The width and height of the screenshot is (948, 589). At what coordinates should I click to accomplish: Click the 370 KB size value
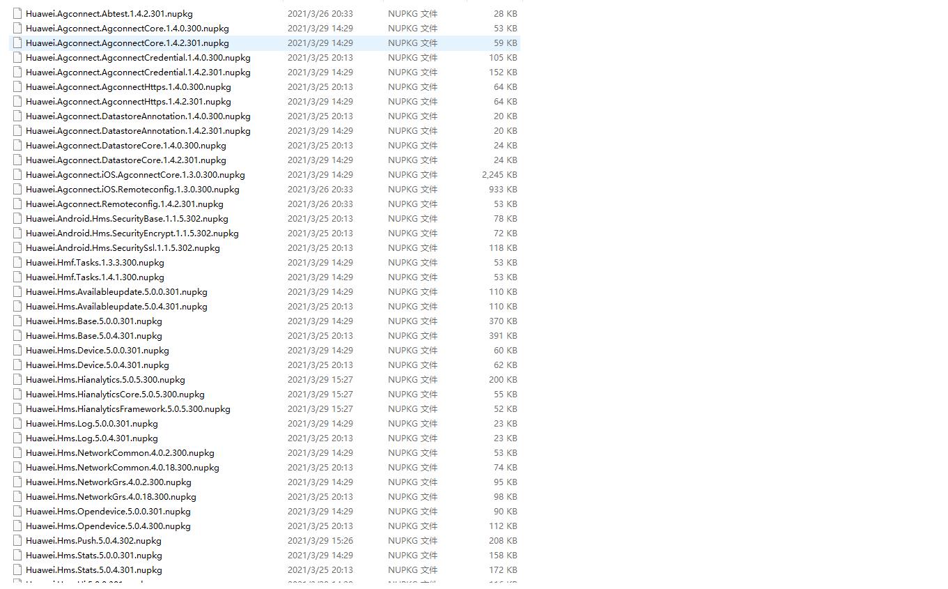(x=503, y=321)
